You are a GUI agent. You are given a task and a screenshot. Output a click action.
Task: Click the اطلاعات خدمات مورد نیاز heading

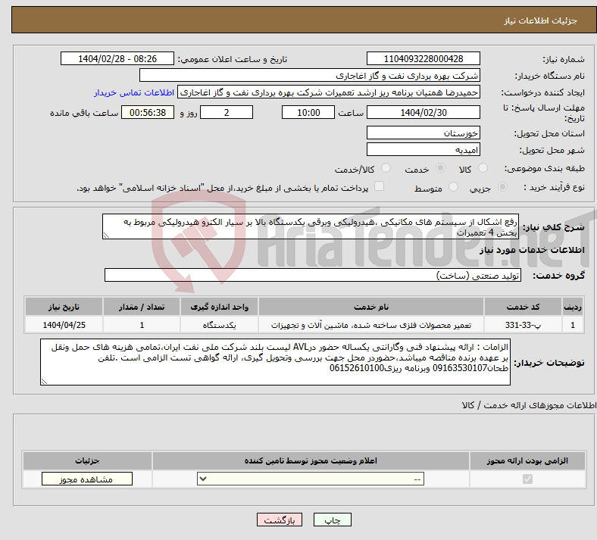(532, 250)
